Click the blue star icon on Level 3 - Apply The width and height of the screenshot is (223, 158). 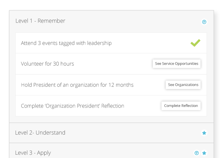(204, 153)
